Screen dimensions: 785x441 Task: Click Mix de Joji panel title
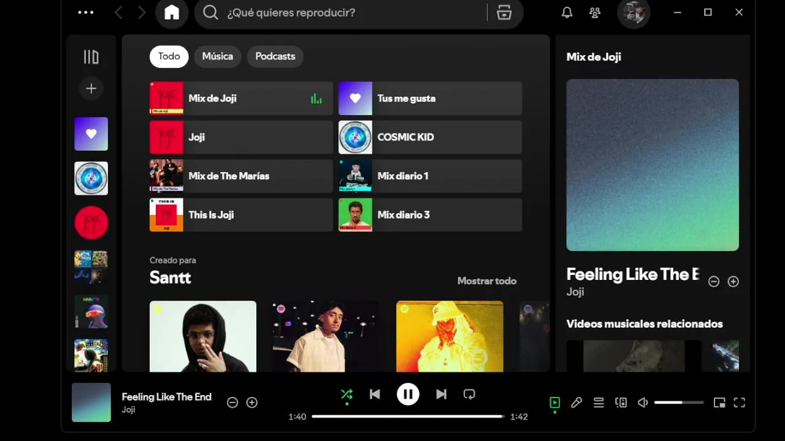pos(594,57)
